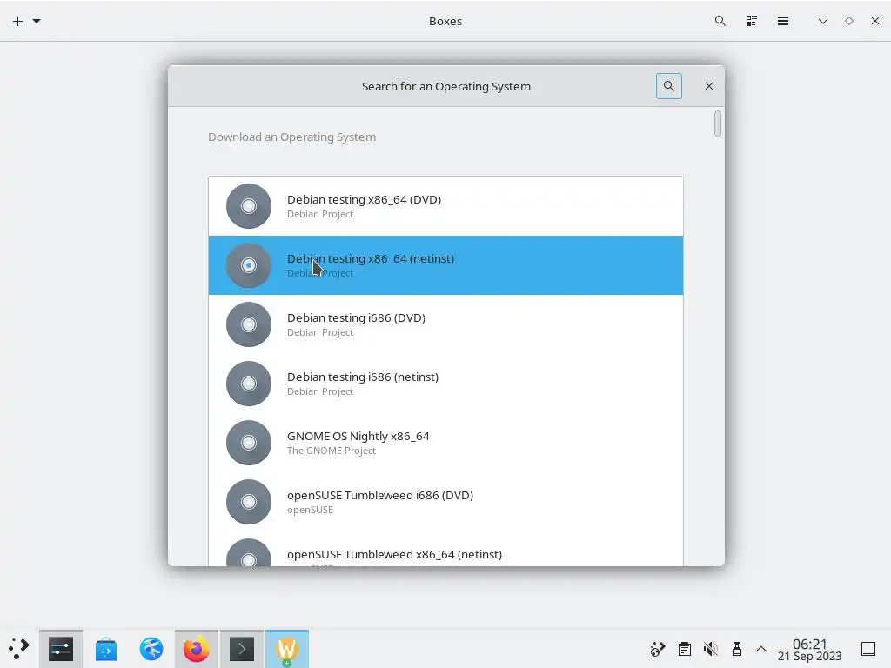Click disc icon of Debian testing i686 (netinst)
Screen dimensions: 891x668
[x=249, y=384]
